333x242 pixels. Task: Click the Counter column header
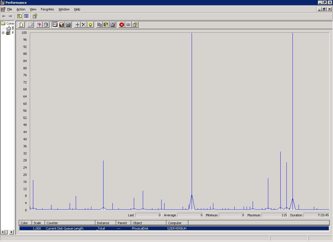click(x=70, y=223)
